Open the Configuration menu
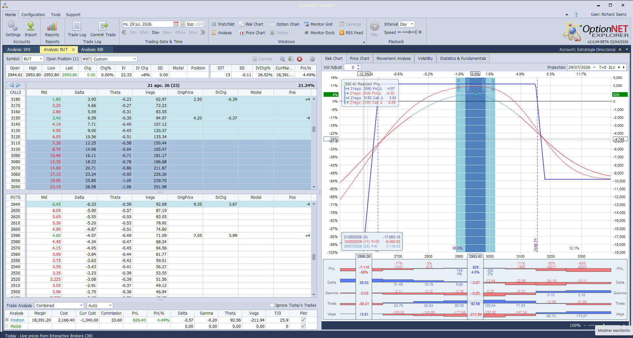The height and width of the screenshot is (338, 633). (33, 14)
